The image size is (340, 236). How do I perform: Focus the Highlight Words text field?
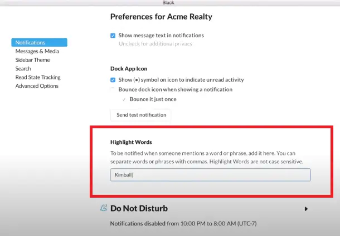[211, 175]
